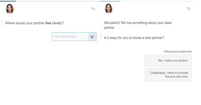Click the 'Is it easy for you' question

pos(134,38)
